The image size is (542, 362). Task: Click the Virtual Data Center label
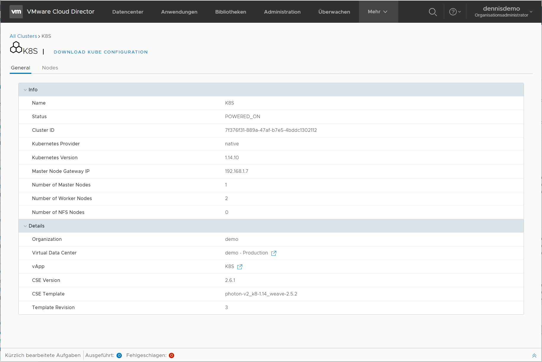54,253
